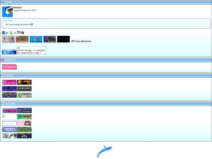This screenshot has height=159, width=212.
Task: Click the blue Ratintosh site button banner
Action: pyautogui.click(x=9, y=52)
